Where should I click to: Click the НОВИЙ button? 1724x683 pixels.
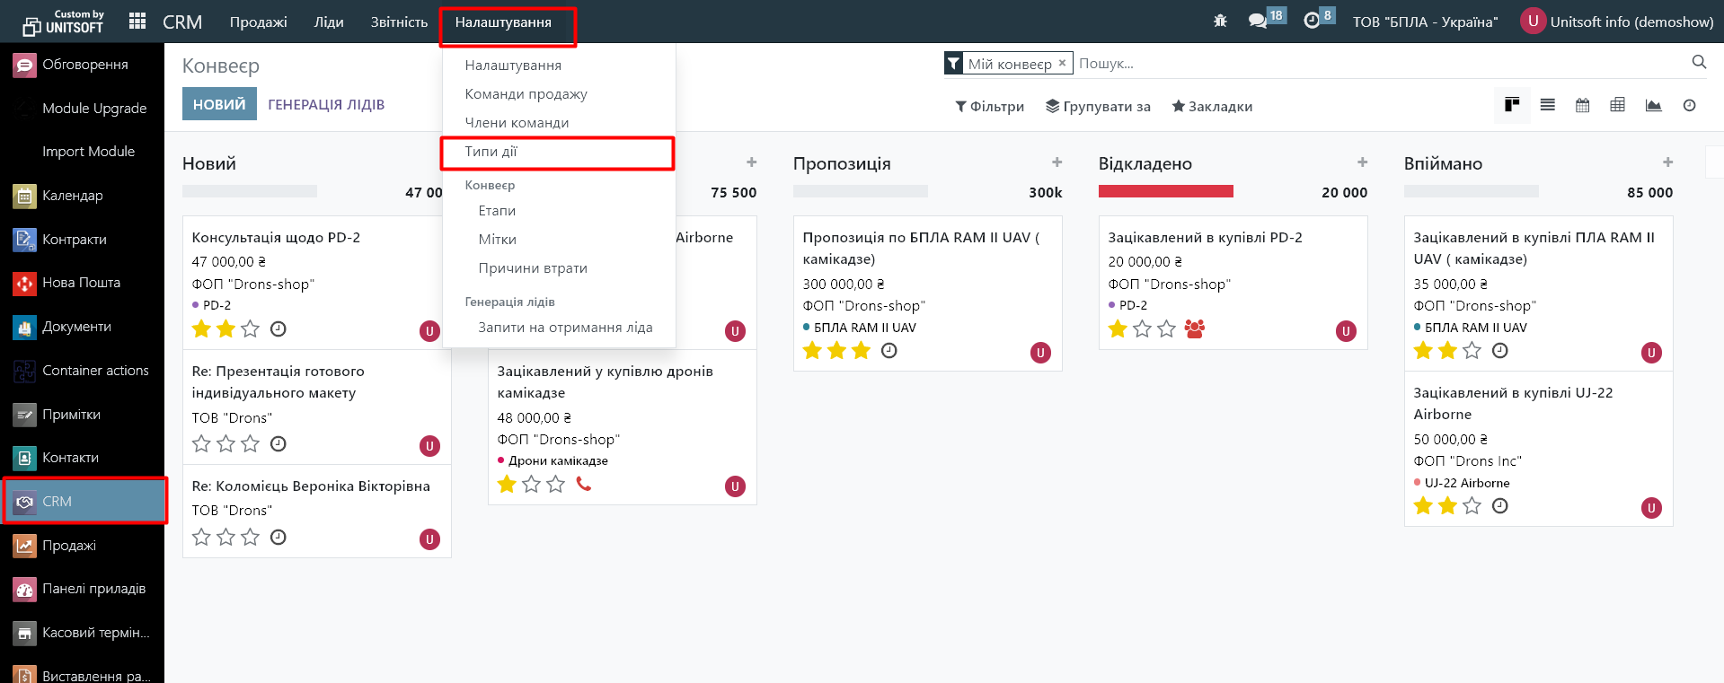coord(219,104)
